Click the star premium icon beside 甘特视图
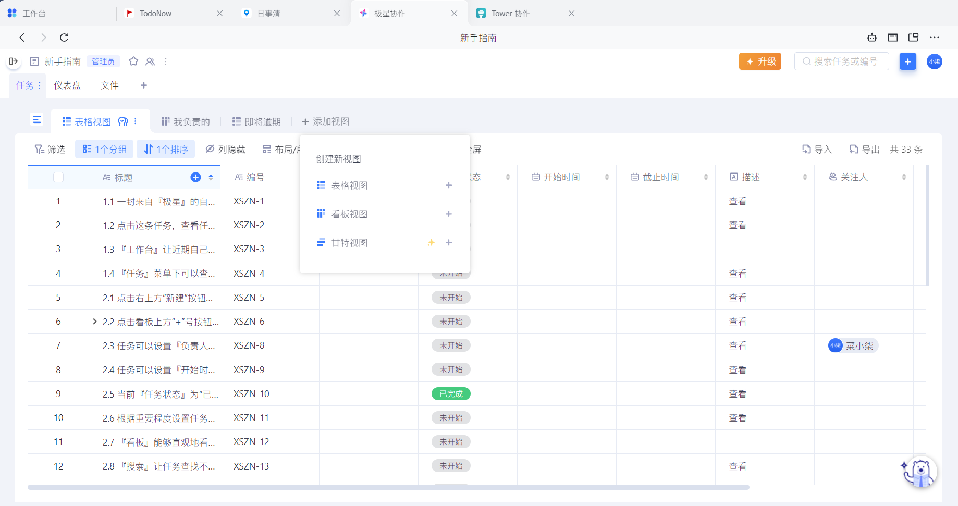The image size is (958, 506). coord(431,243)
